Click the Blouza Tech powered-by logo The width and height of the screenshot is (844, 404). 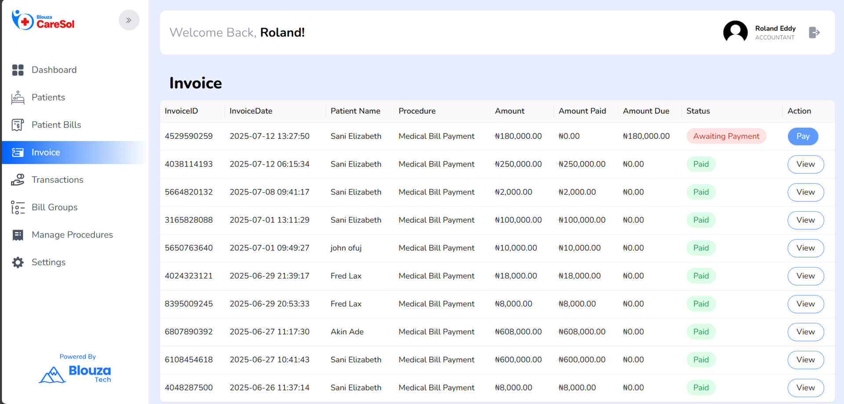pos(76,373)
